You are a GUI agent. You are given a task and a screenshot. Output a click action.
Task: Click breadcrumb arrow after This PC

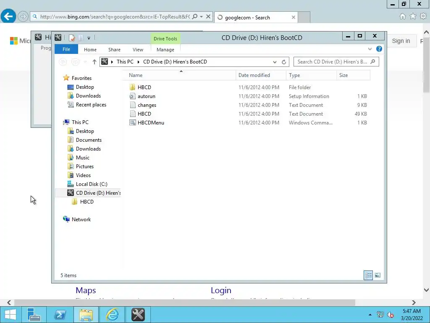(138, 62)
